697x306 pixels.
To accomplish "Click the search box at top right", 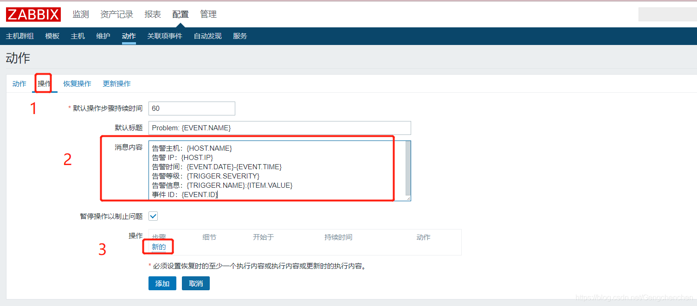I will click(x=667, y=14).
